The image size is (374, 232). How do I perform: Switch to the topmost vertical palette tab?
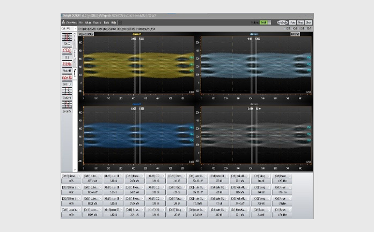75,40
